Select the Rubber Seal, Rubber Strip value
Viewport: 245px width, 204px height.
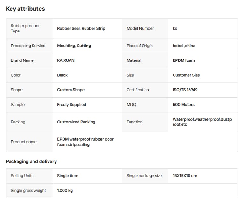(x=81, y=28)
